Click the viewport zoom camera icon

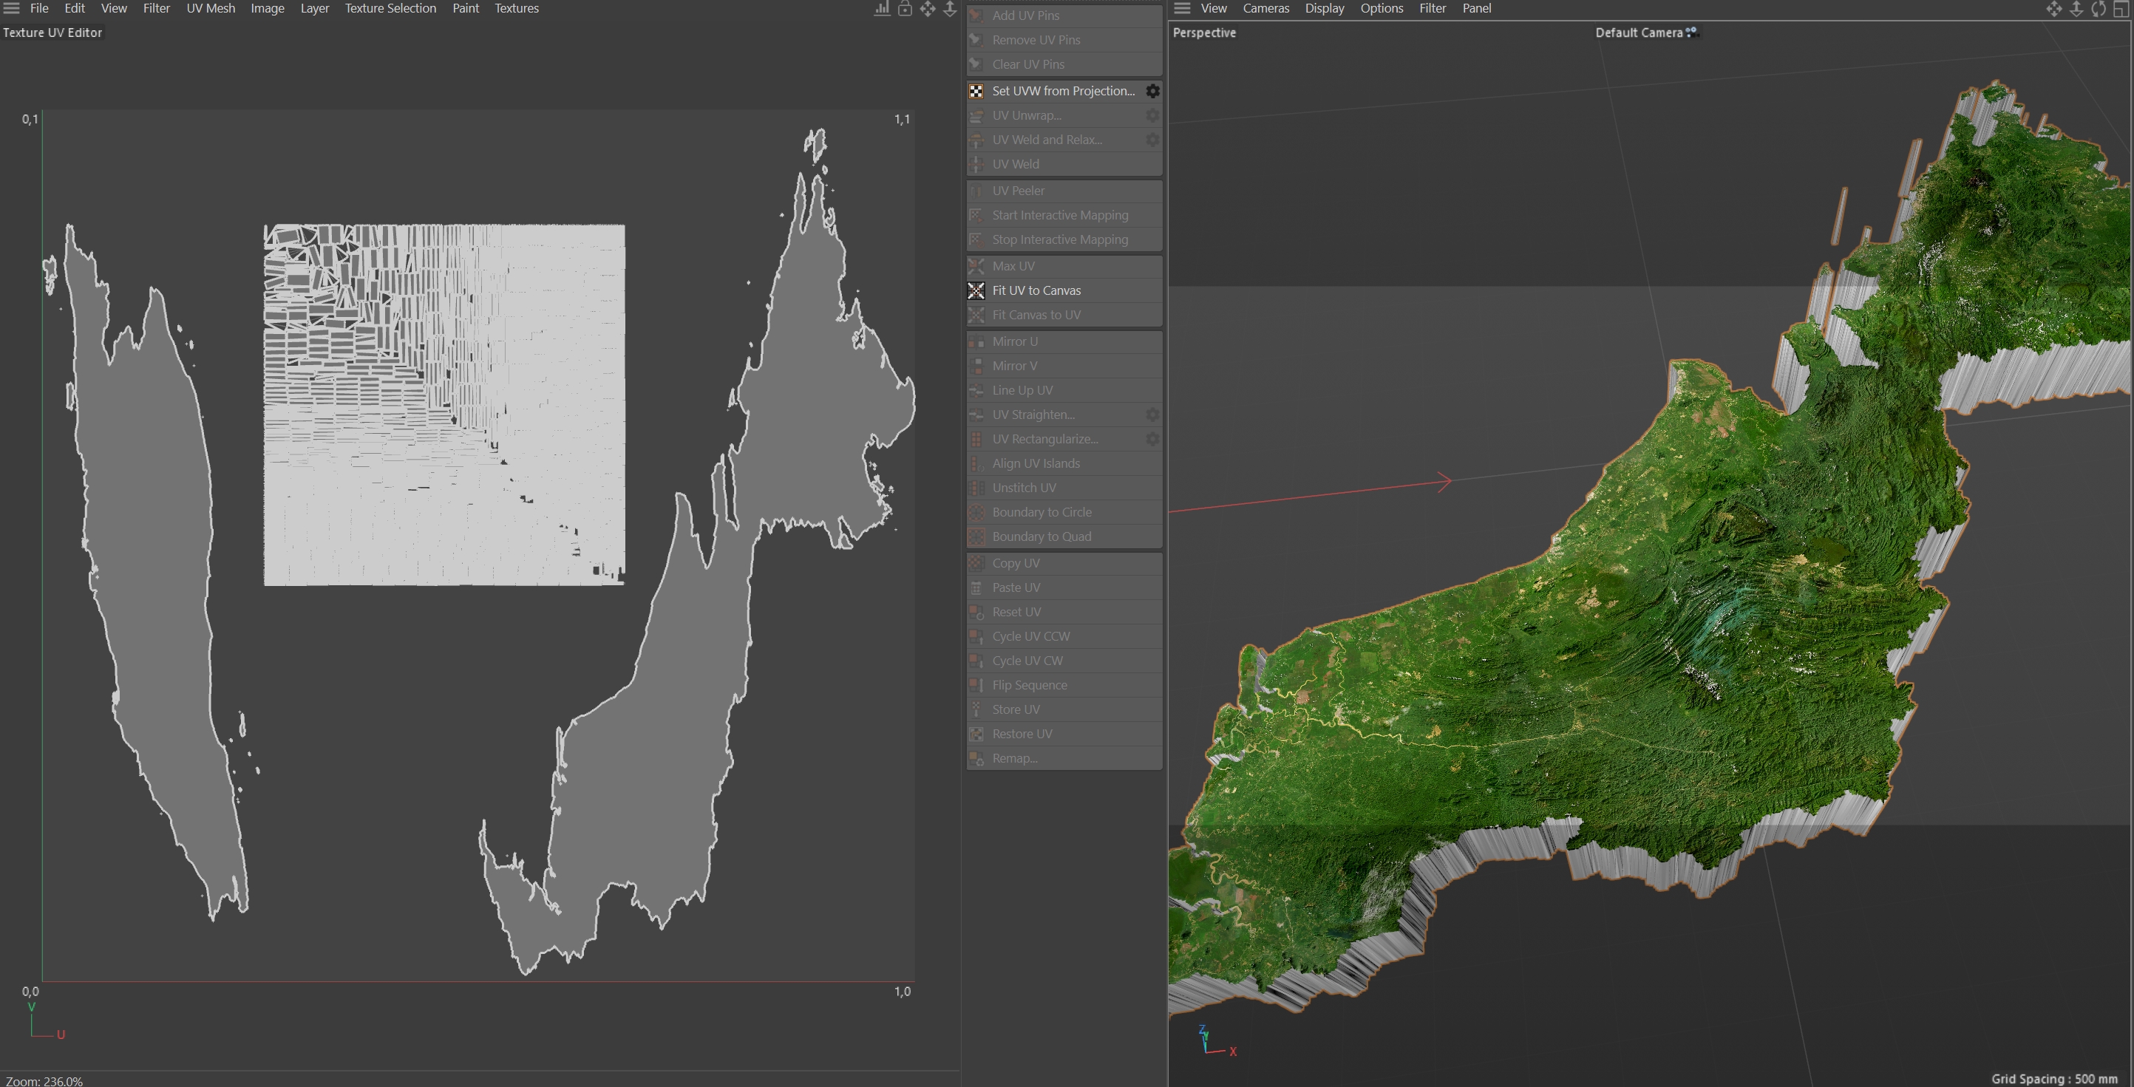pos(2076,9)
